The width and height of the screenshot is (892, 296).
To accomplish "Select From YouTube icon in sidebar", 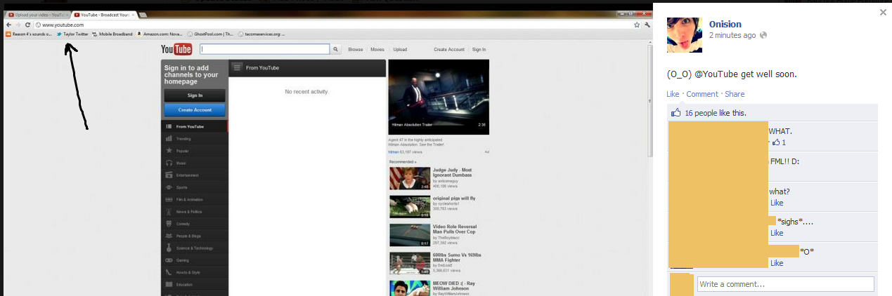I will (169, 127).
